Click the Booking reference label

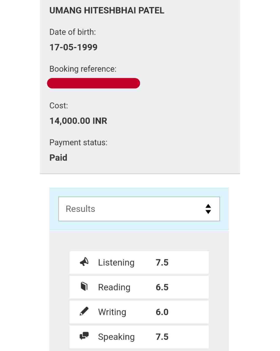83,69
